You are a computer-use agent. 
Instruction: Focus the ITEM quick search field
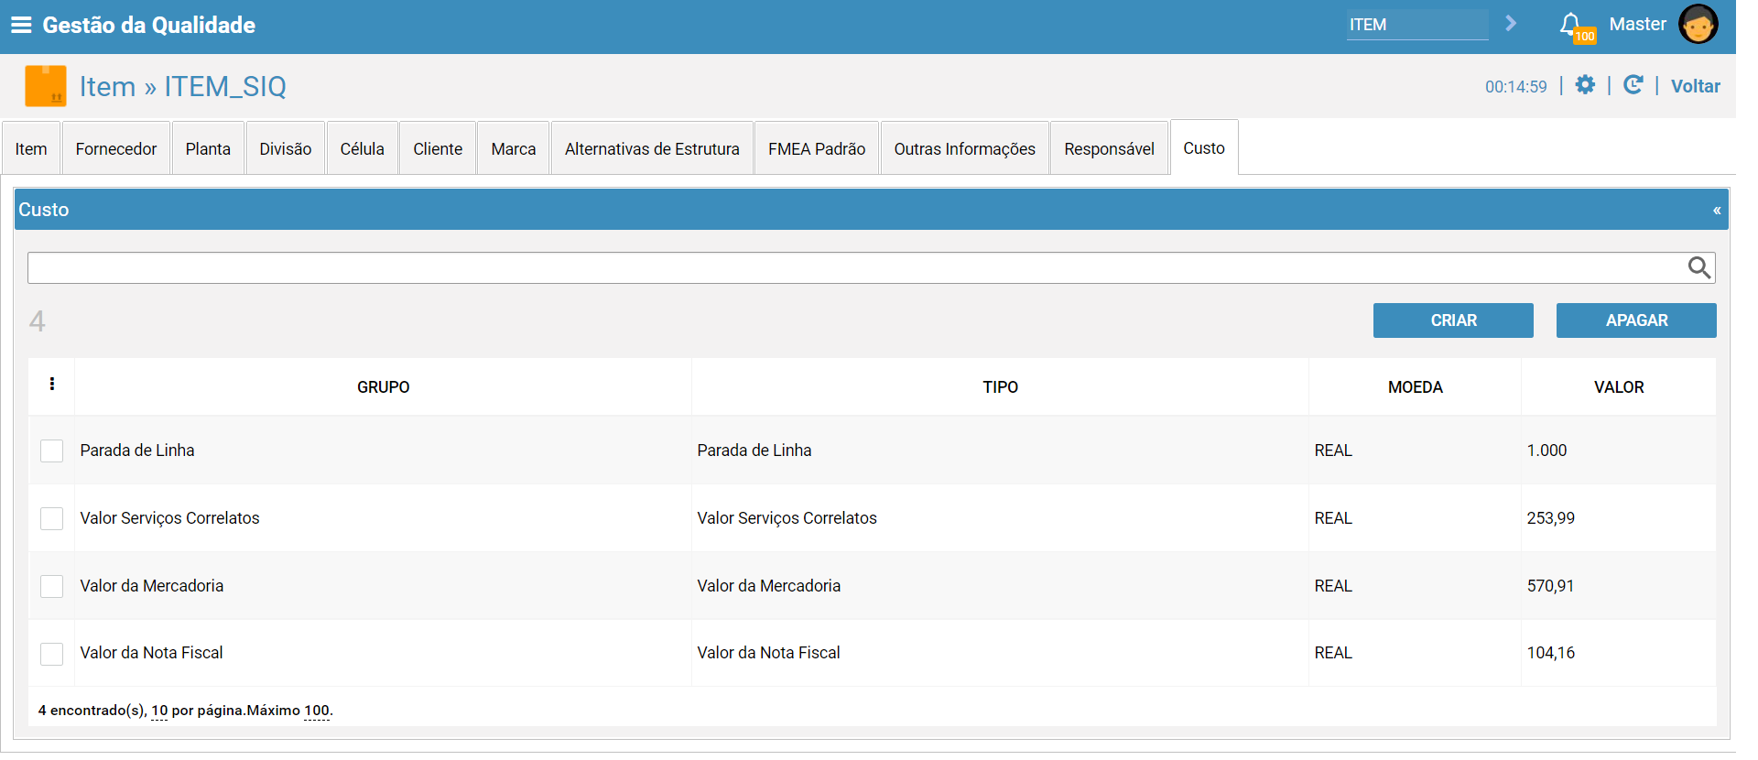[x=1416, y=25]
